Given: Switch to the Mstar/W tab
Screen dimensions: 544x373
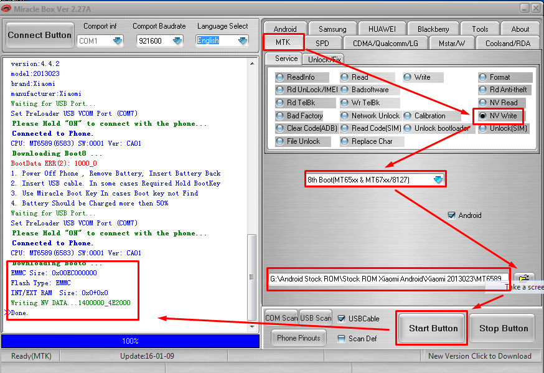Looking at the screenshot, I should [451, 44].
